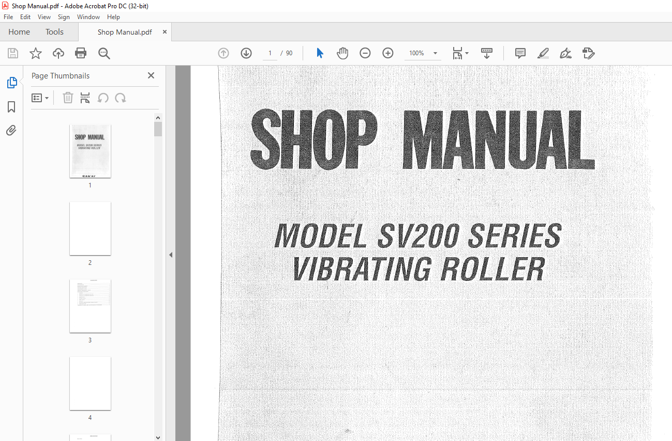672x441 pixels.
Task: Click the fit page scrolling icon
Action: point(457,53)
